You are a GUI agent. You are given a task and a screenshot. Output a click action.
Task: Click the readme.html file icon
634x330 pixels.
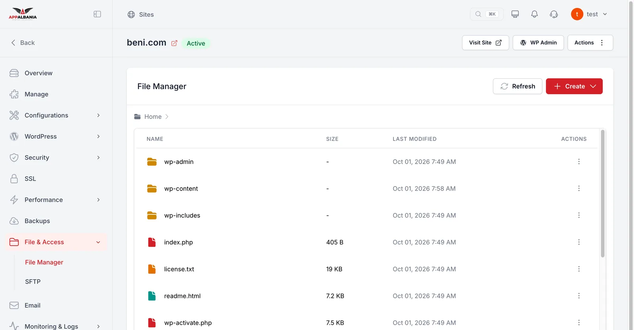152,296
